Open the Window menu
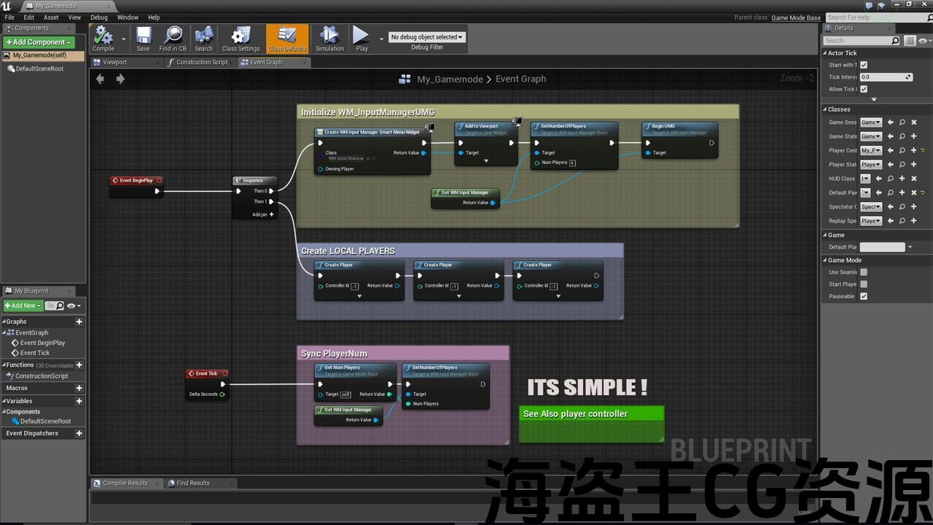The height and width of the screenshot is (525, 933). (x=128, y=17)
